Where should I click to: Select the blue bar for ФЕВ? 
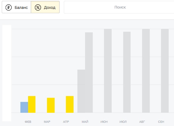24,107
